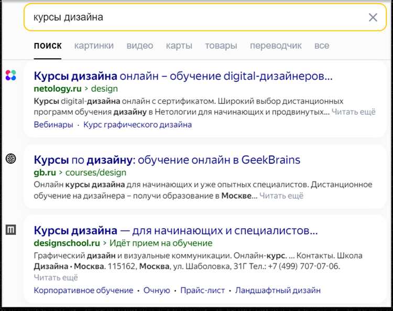Click the GeekBrains favicon next to the second result
This screenshot has width=393, height=311.
click(11, 158)
